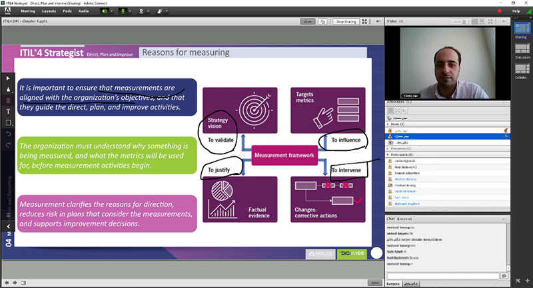533x288 pixels.
Task: Select the Text tool
Action: click(x=8, y=111)
